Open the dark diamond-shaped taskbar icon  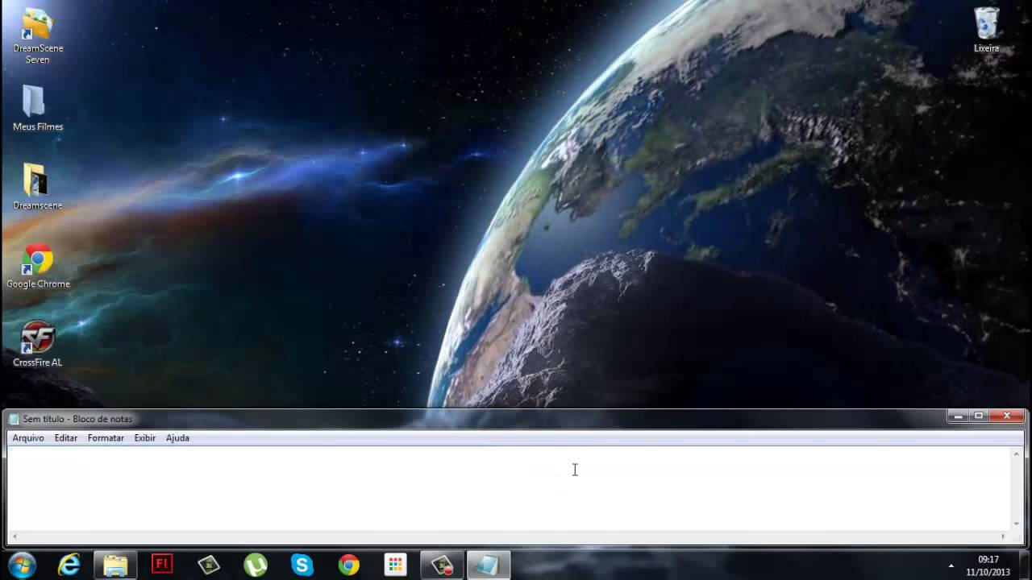209,565
